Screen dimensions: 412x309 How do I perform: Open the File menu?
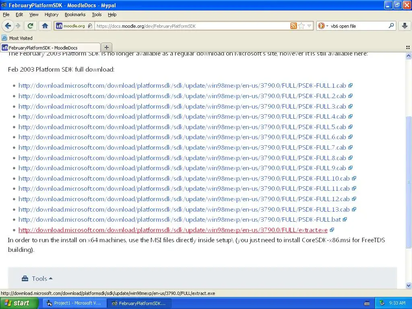[x=6, y=15]
